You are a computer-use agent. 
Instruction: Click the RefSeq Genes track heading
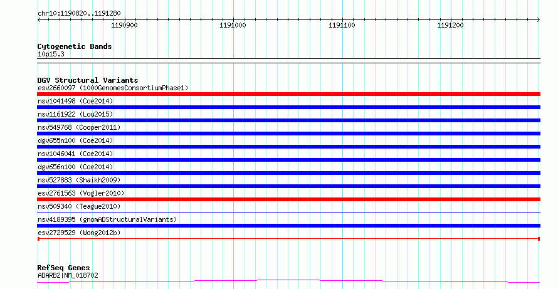pos(63,268)
